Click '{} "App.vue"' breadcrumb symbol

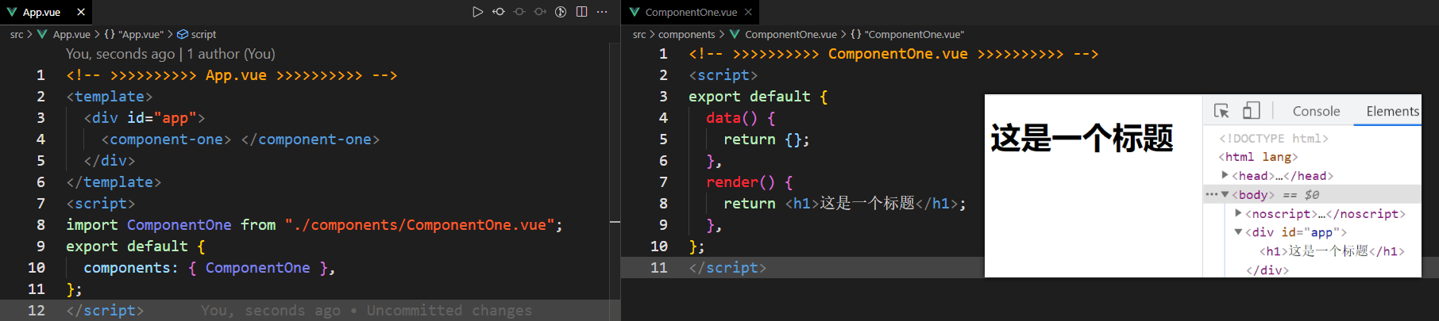[x=133, y=34]
